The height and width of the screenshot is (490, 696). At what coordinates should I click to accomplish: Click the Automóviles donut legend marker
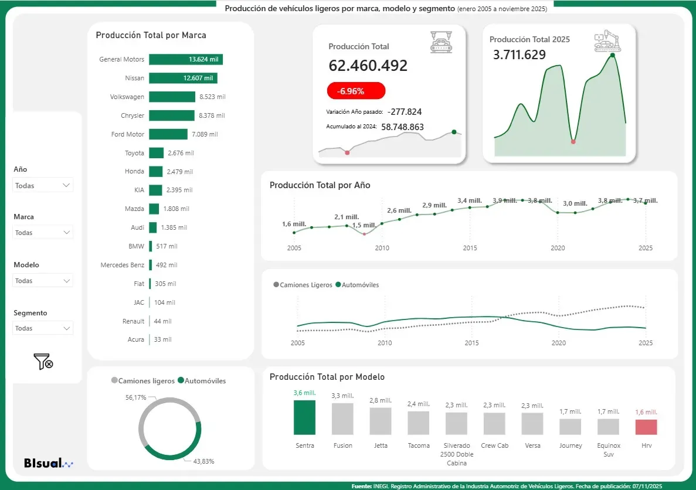click(181, 381)
